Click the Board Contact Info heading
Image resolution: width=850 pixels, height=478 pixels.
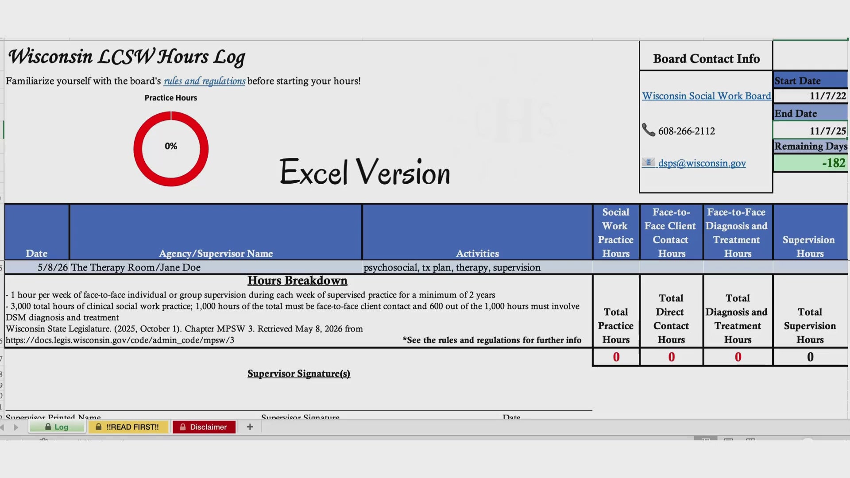[x=706, y=58]
